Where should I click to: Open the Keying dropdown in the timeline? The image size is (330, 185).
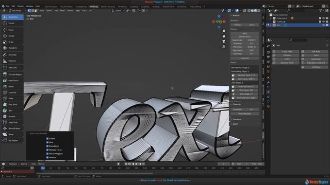pos(25,164)
